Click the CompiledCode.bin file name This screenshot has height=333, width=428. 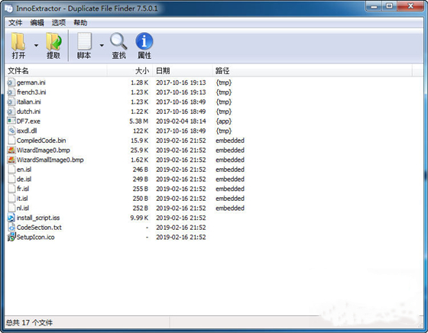[41, 141]
